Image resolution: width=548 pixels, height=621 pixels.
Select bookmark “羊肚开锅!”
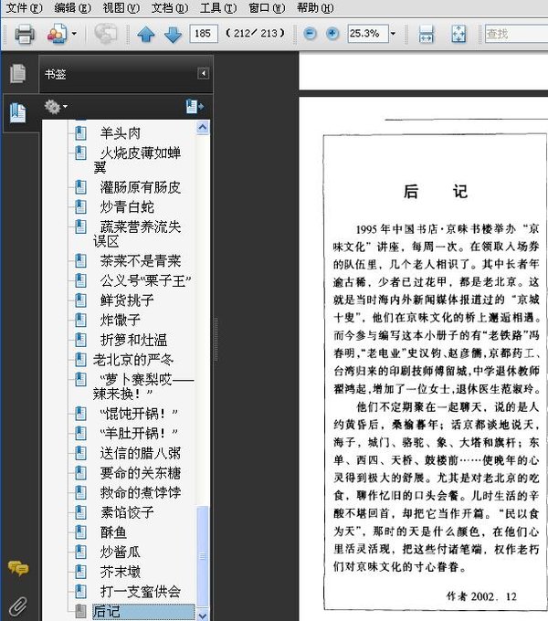(139, 433)
